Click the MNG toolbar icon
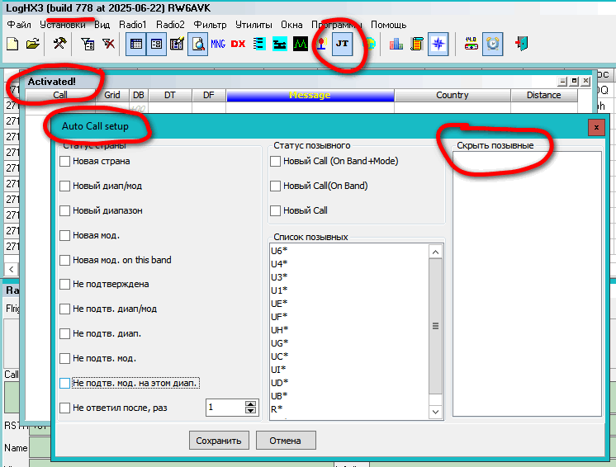Image resolution: width=616 pixels, height=467 pixels. (x=218, y=44)
